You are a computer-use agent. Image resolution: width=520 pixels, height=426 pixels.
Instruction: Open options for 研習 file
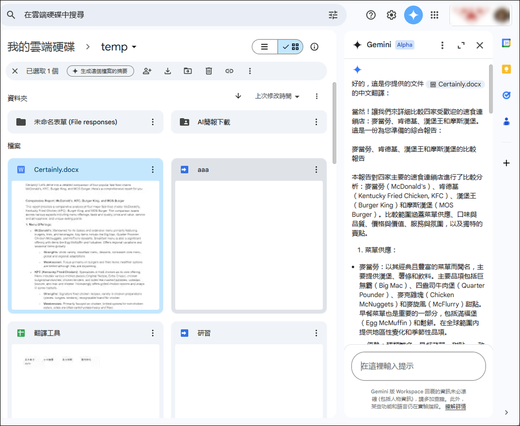[316, 333]
